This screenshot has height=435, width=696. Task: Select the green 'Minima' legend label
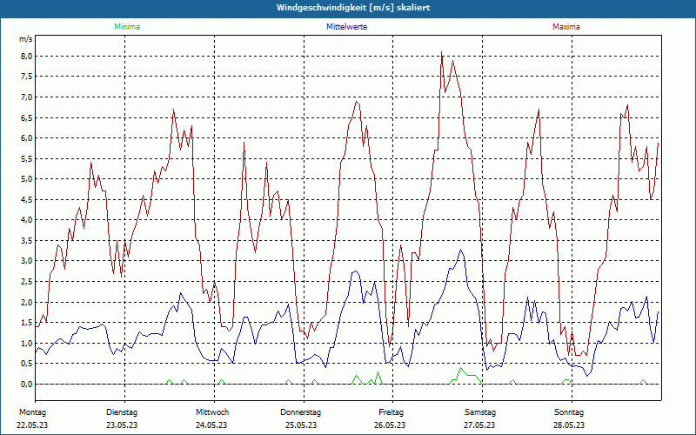point(127,27)
